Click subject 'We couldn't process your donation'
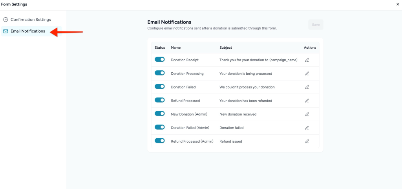The width and height of the screenshot is (402, 189). (x=247, y=87)
